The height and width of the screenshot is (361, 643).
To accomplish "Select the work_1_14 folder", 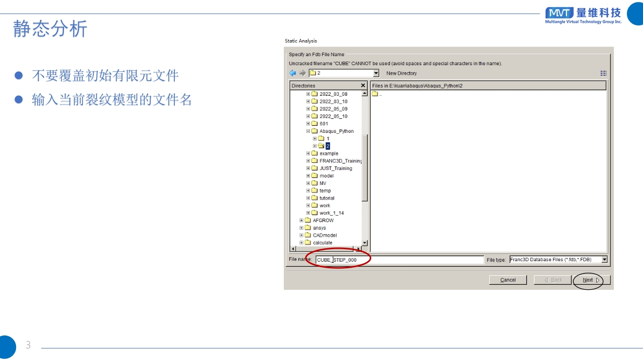I will coord(332,213).
